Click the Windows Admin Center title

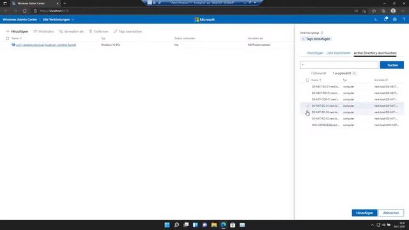pyautogui.click(x=20, y=20)
